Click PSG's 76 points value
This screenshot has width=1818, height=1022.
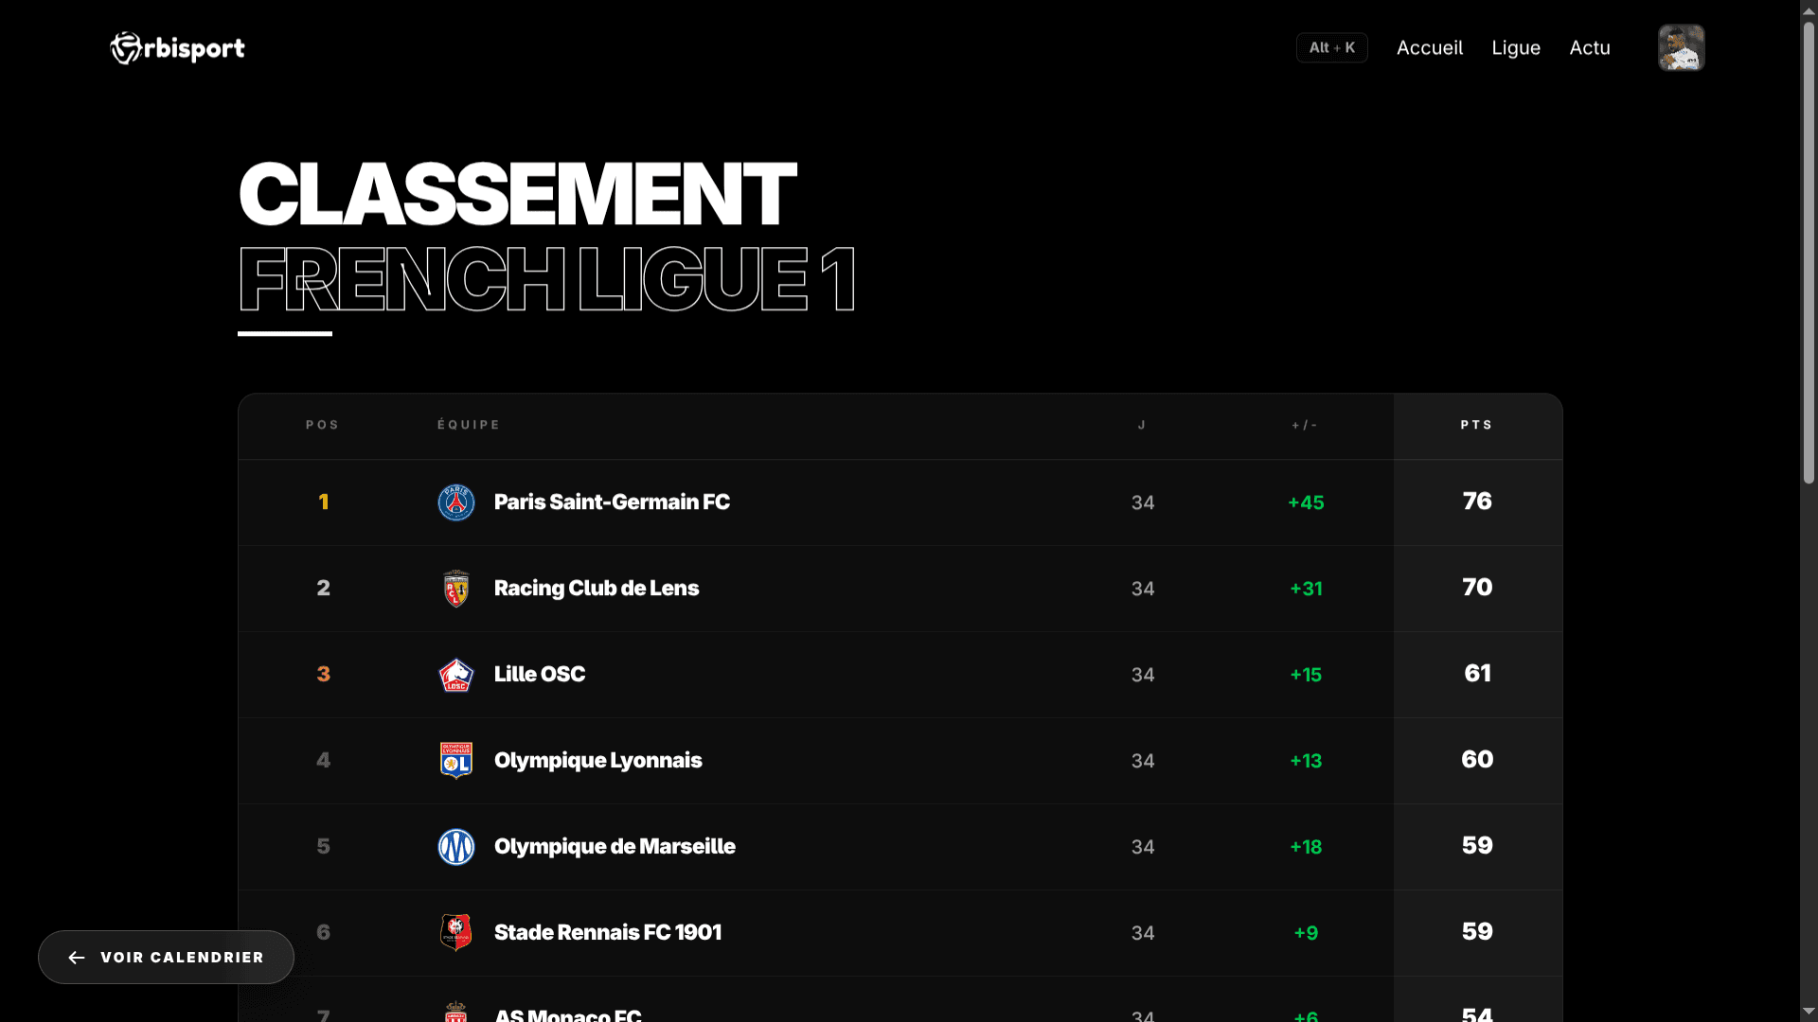pos(1477,502)
